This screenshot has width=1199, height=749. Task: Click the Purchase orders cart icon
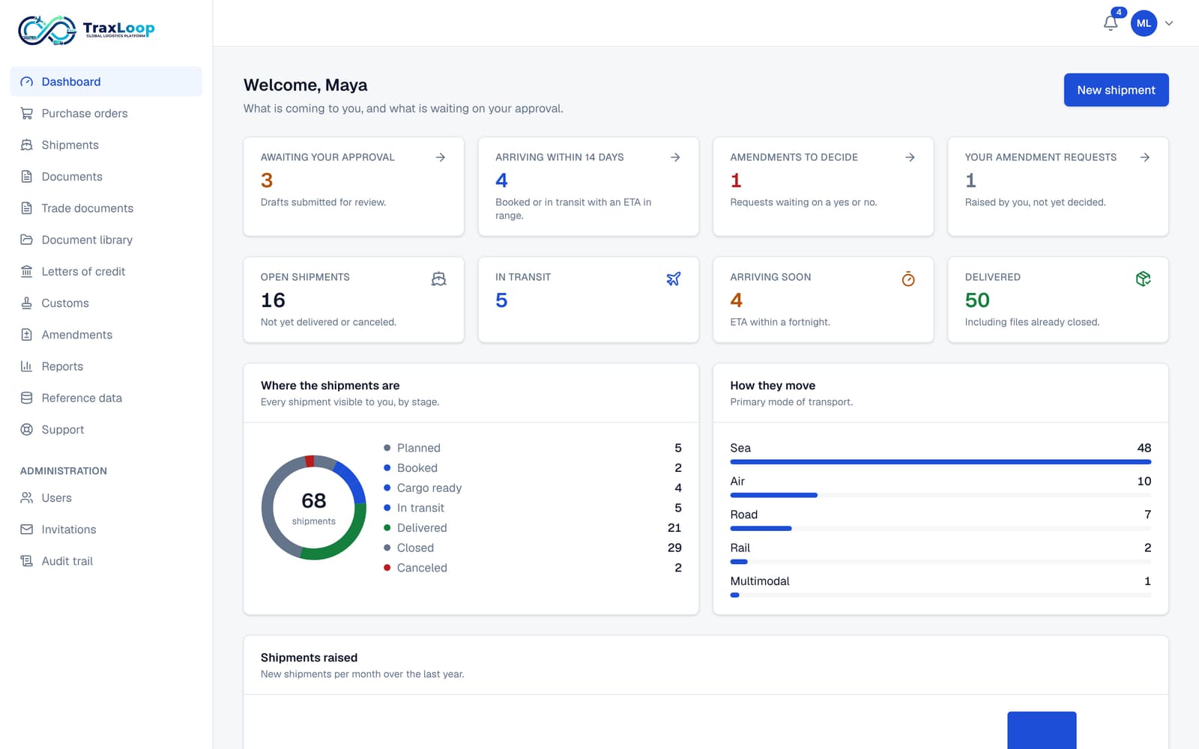[27, 113]
